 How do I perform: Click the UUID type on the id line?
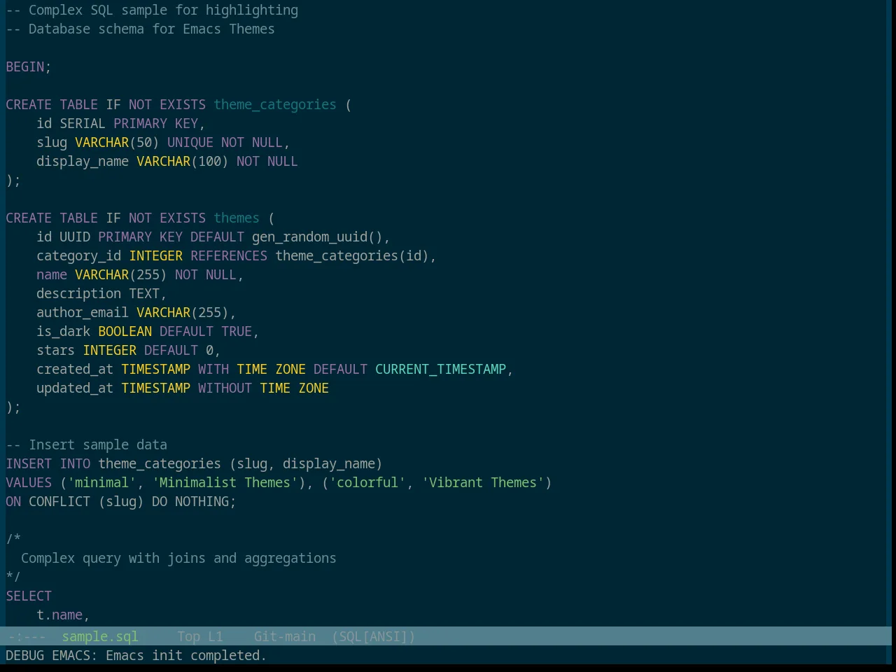(x=75, y=237)
